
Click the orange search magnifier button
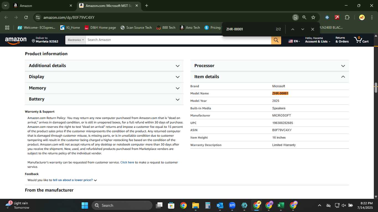tap(276, 40)
